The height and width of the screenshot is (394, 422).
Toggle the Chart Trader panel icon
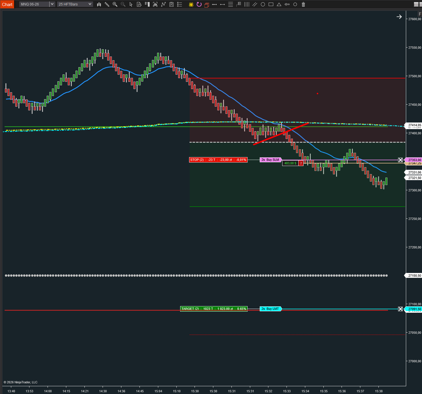[147, 4]
